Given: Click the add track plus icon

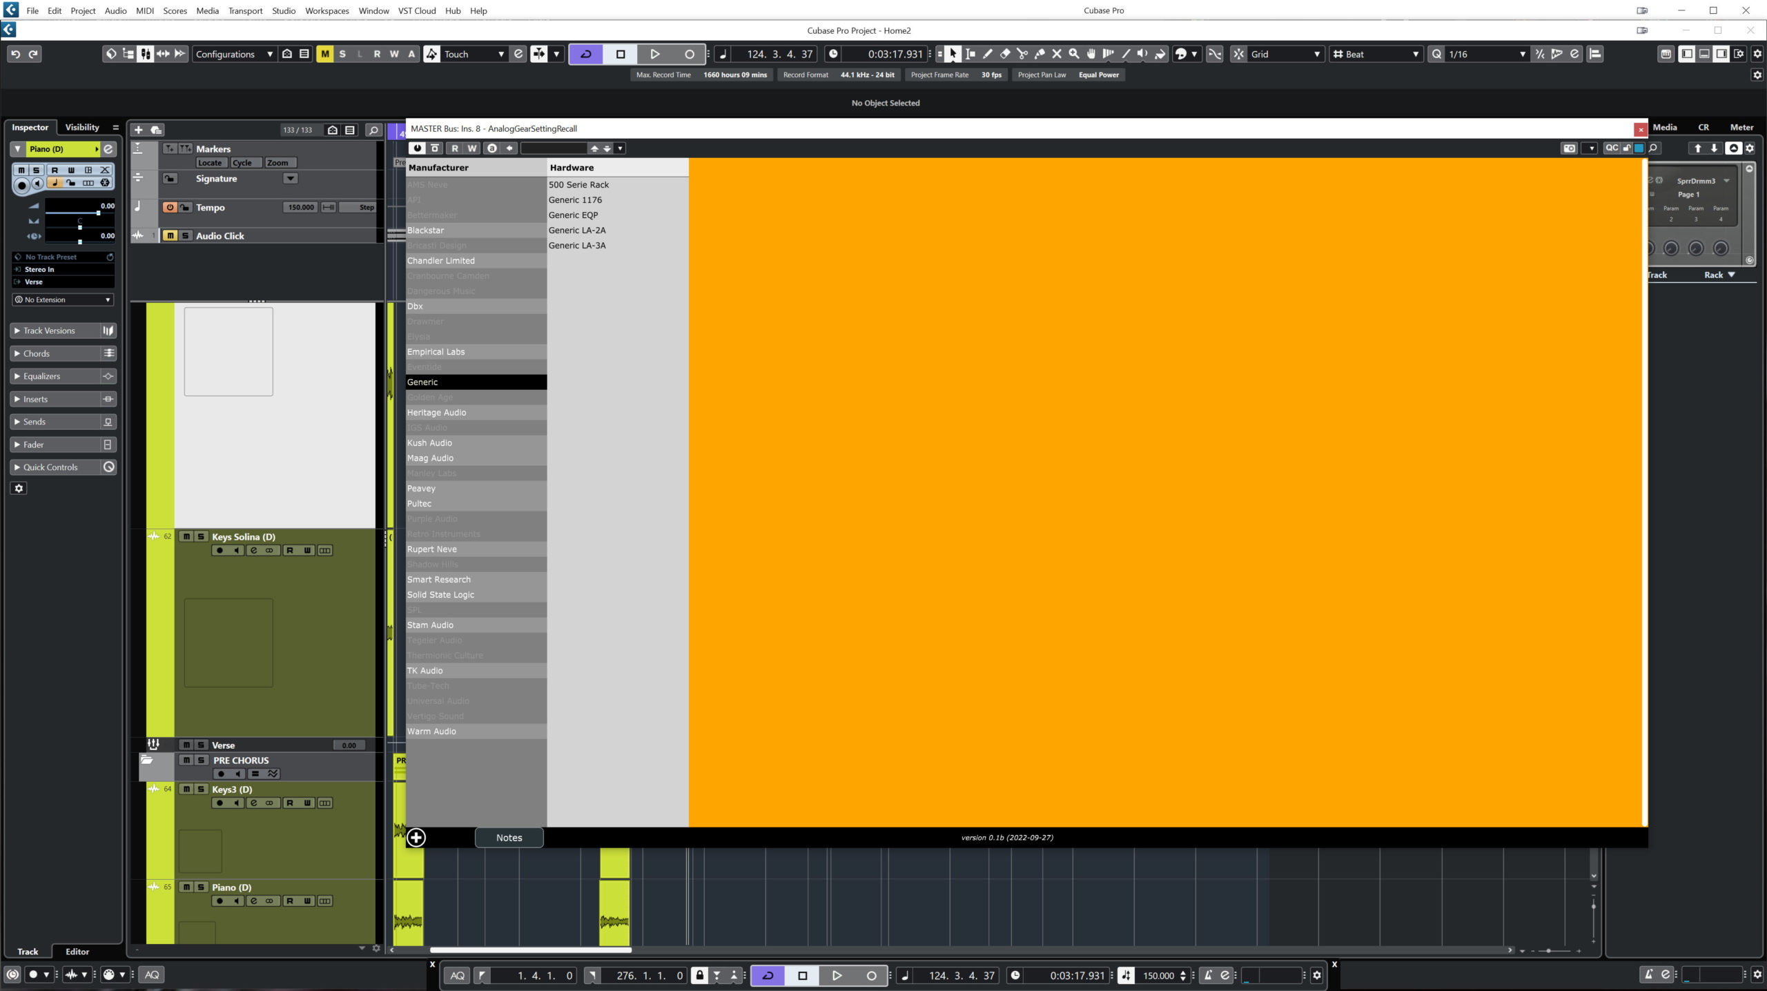Looking at the screenshot, I should pyautogui.click(x=138, y=130).
